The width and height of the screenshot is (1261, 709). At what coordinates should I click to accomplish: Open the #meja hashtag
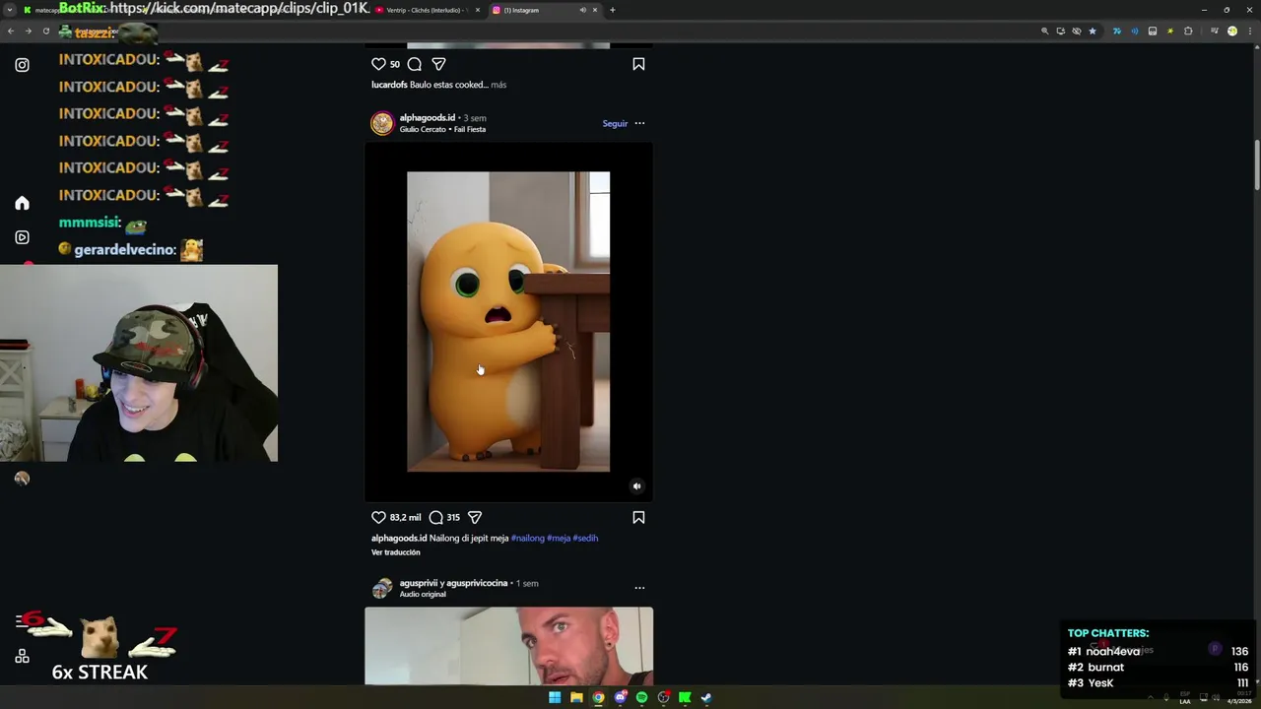tap(559, 538)
